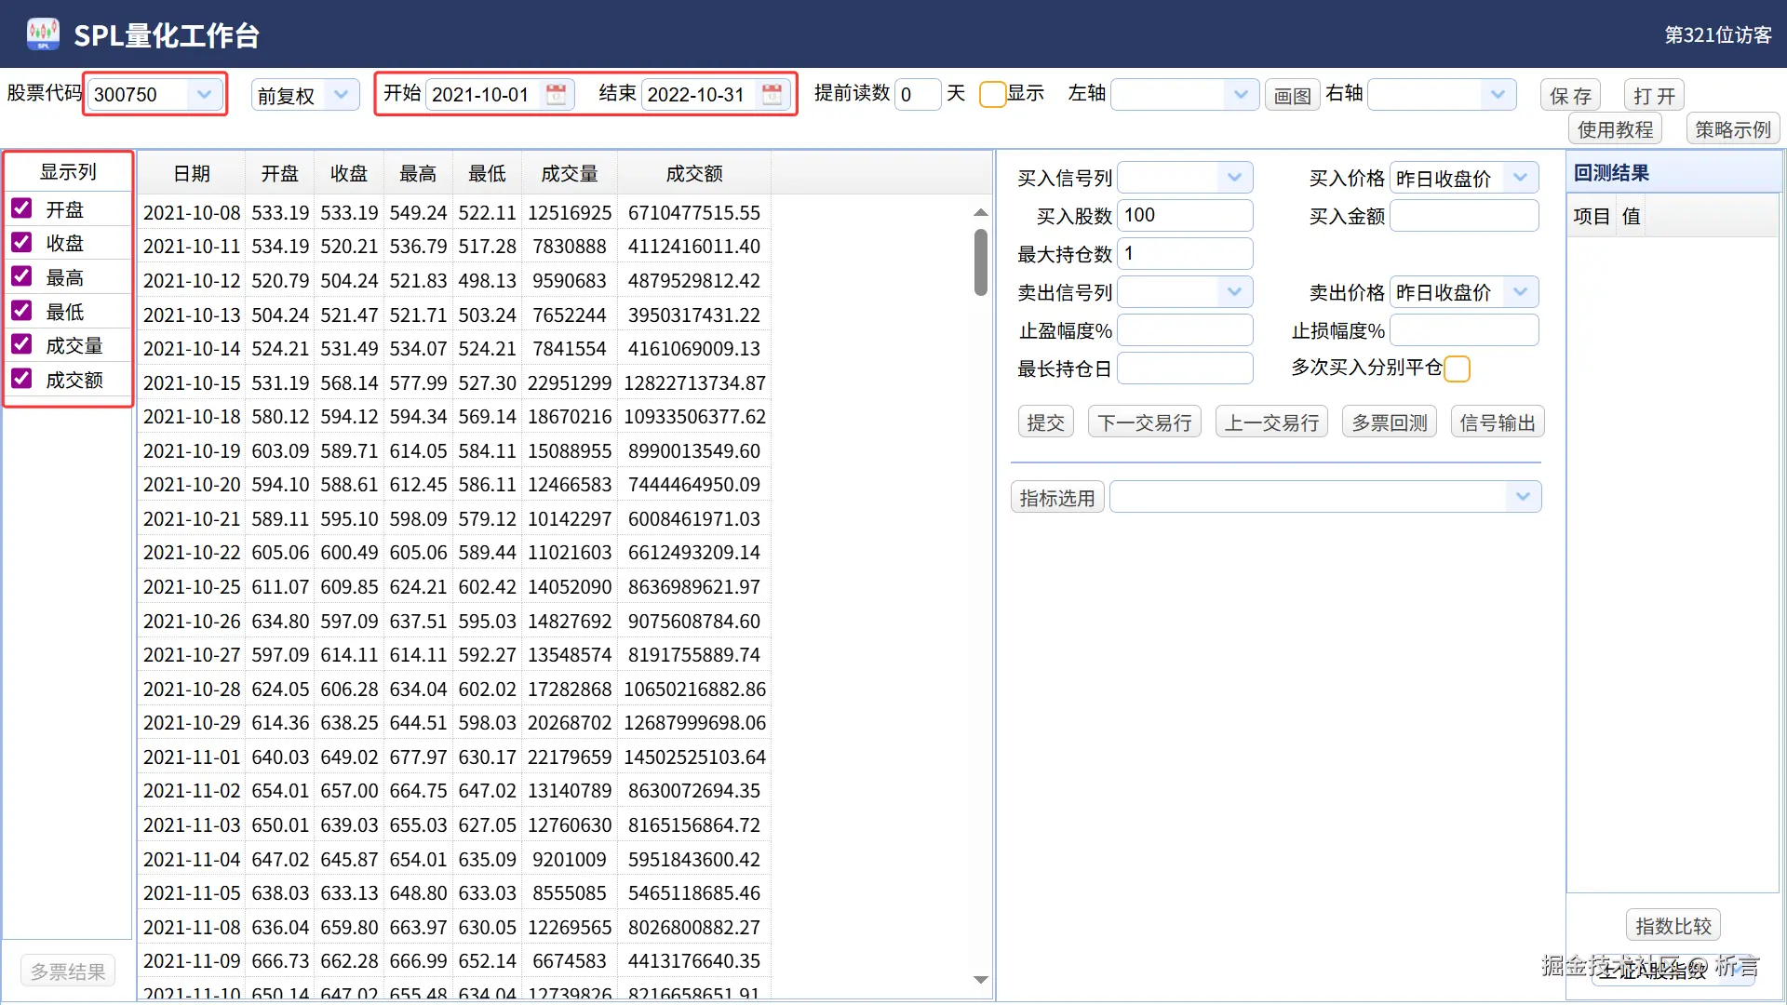Open the 前复权 adjustment dropdown

point(341,94)
